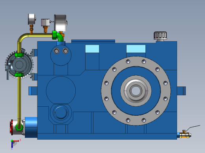Click the hollow output shaft bore
205x153 pixels.
coord(136,91)
